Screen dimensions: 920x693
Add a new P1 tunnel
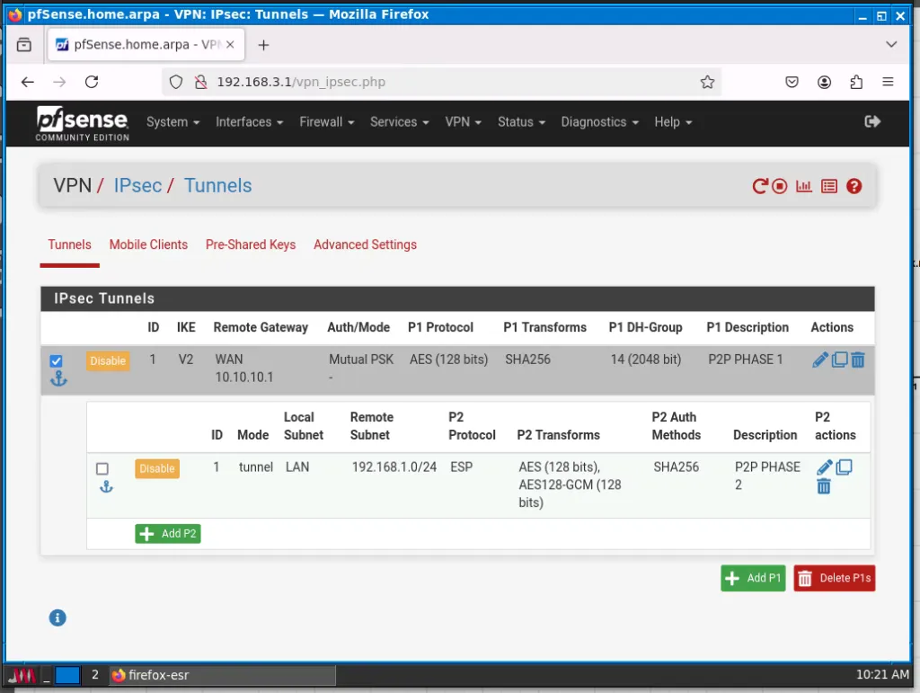753,578
